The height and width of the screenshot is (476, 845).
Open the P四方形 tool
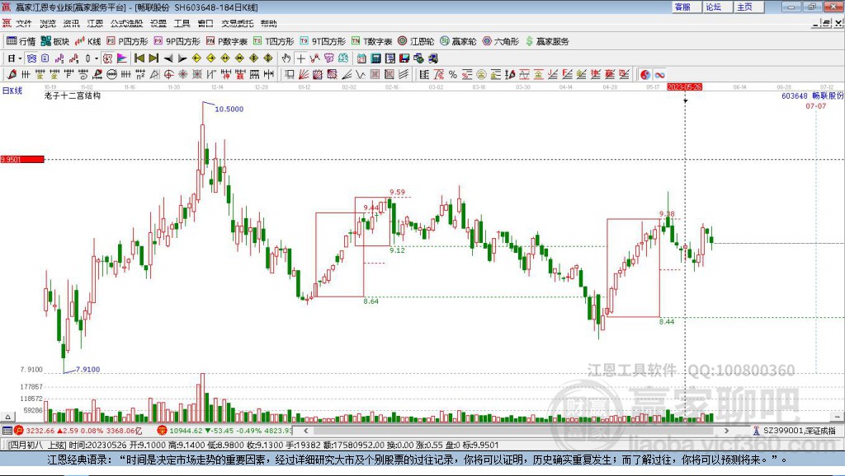(x=127, y=41)
